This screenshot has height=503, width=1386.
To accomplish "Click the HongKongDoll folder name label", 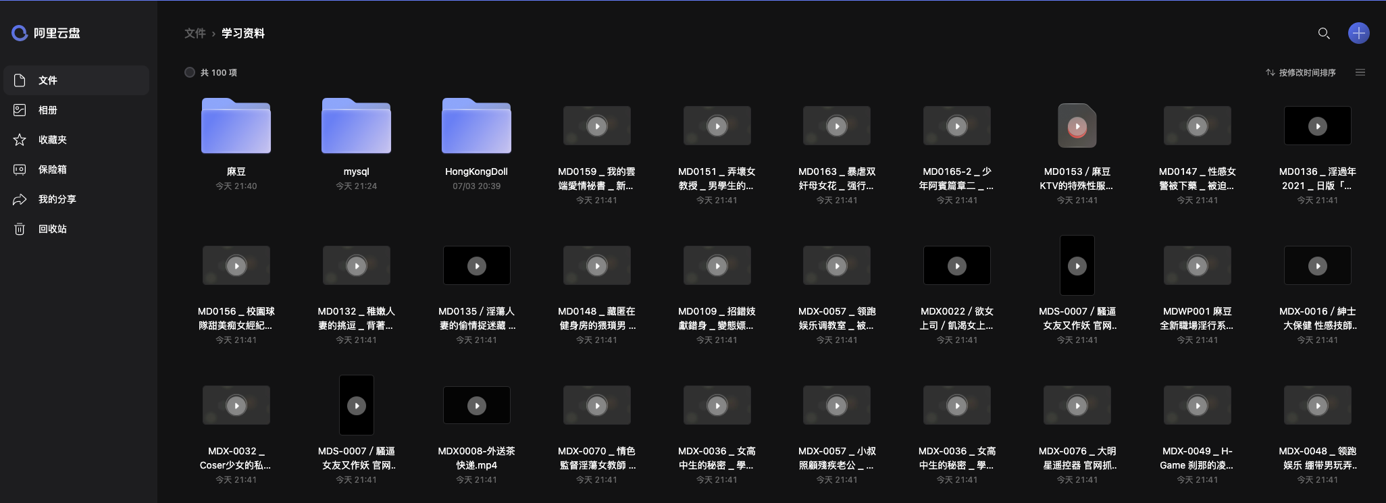I will click(477, 171).
